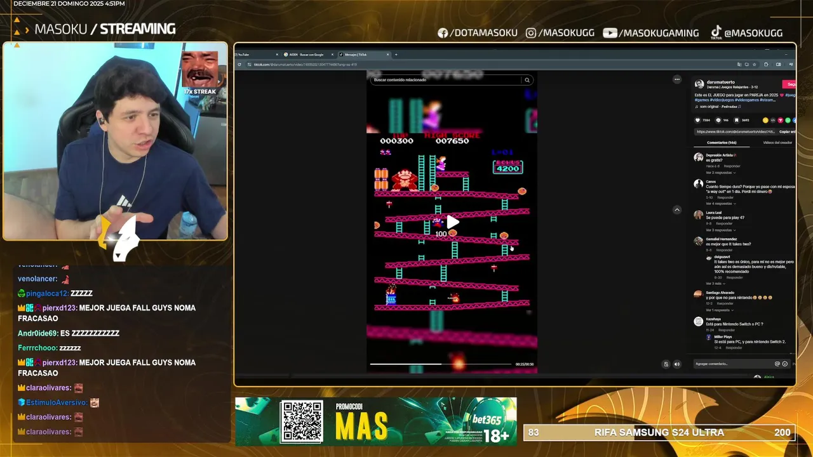
Task: Open the darumatuerto profile name
Action: click(721, 82)
